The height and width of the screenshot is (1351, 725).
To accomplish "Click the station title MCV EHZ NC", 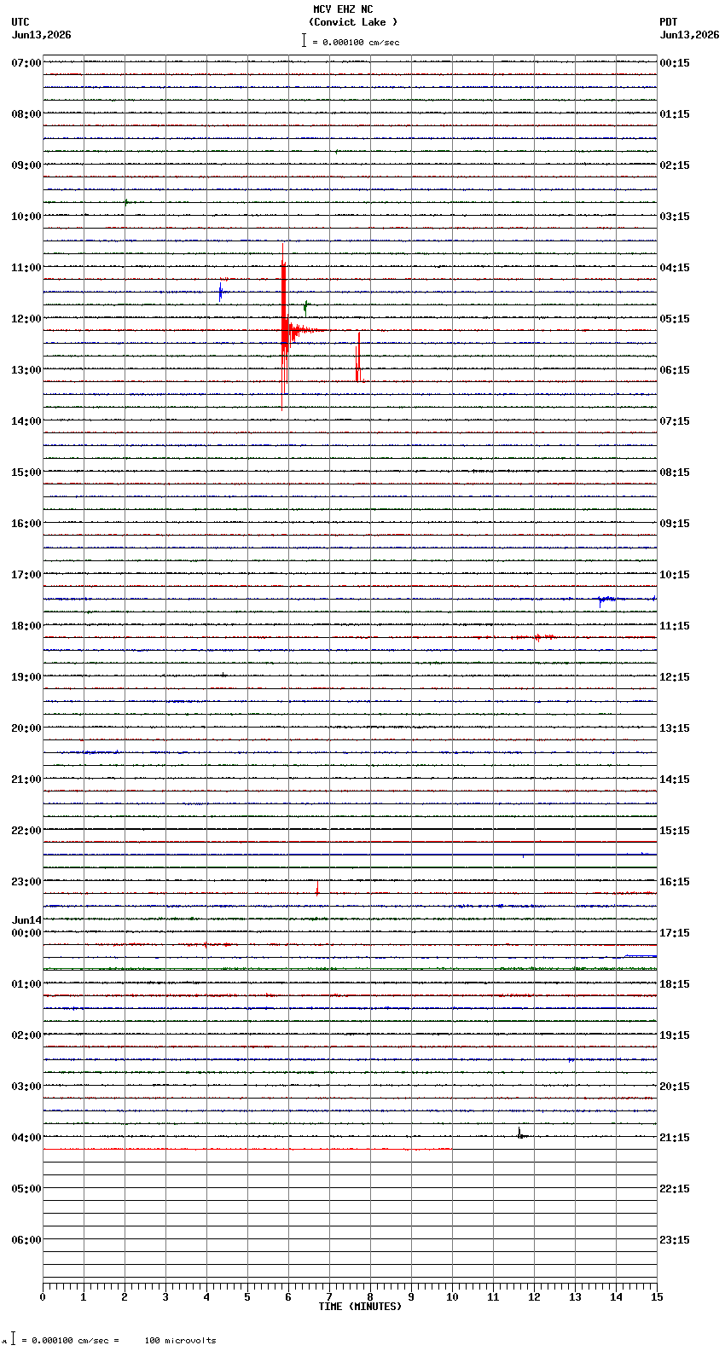I will pos(343,9).
